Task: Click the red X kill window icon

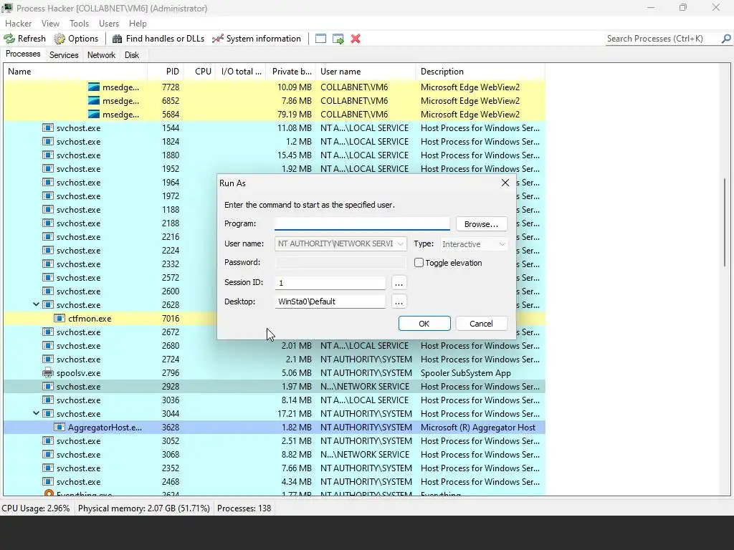Action: pos(356,39)
